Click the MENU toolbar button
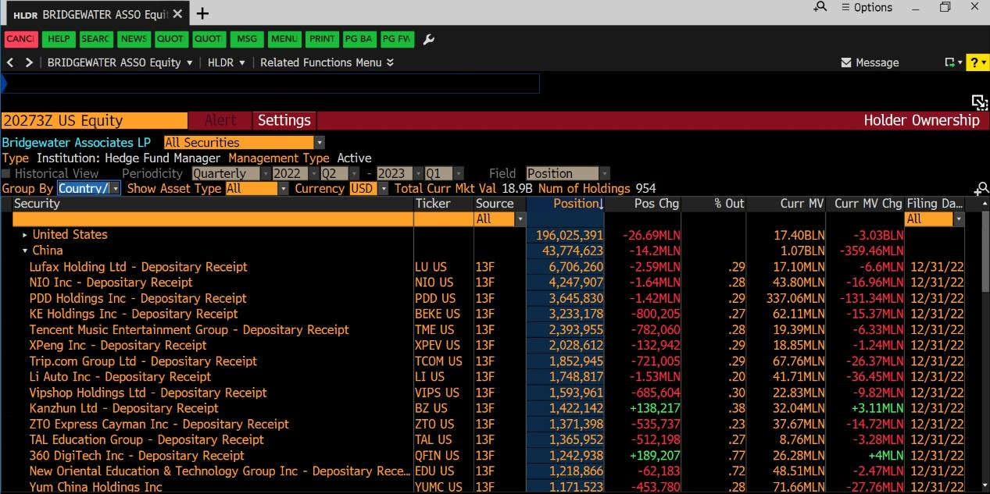Viewport: 990px width, 494px height. (284, 39)
